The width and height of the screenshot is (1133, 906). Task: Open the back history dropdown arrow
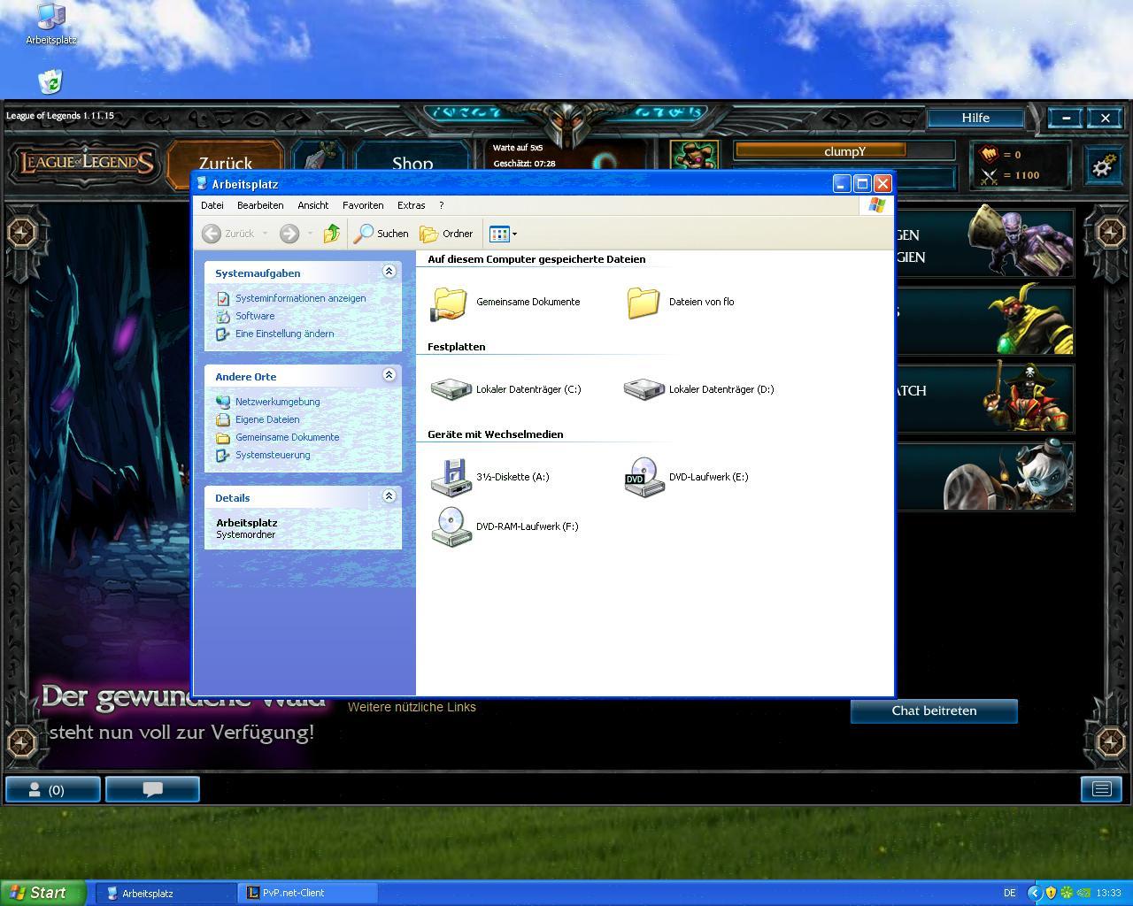265,234
